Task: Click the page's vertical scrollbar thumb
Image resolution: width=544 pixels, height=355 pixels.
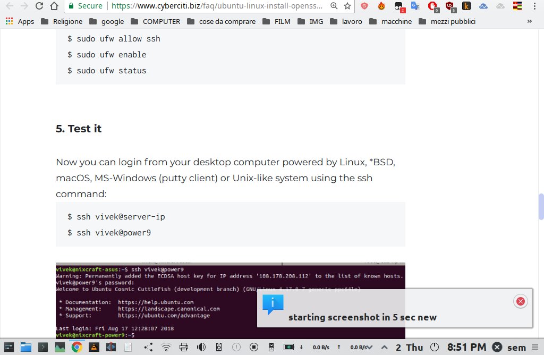Action: (x=541, y=207)
